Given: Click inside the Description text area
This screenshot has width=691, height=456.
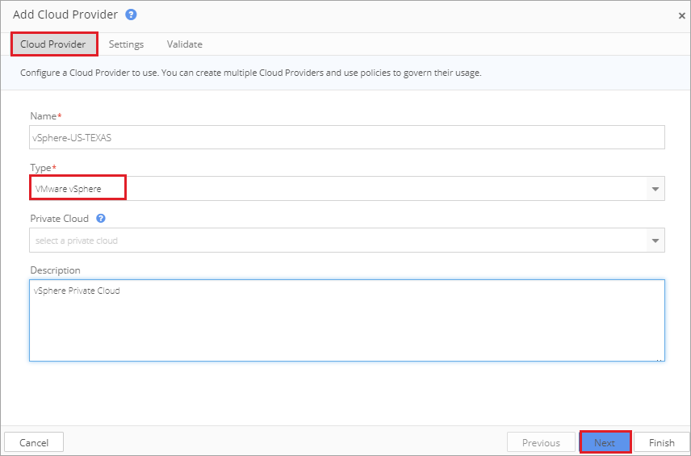Looking at the screenshot, I should click(347, 320).
